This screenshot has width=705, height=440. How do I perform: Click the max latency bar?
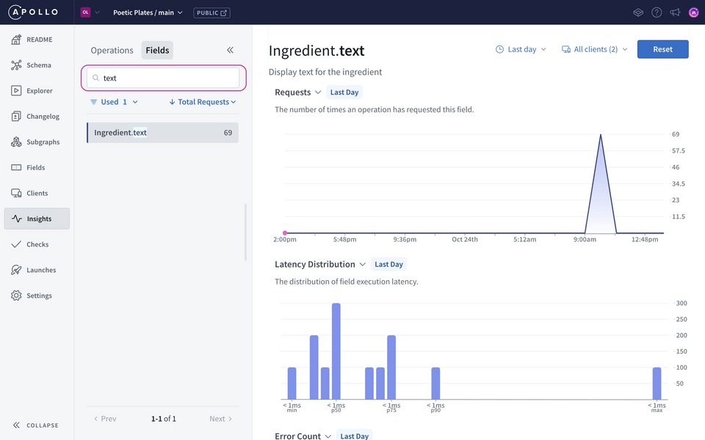point(657,383)
